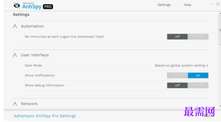Click the Back button at bottom right
Image resolution: width=221 pixels, height=122 pixels.
[x=208, y=116]
